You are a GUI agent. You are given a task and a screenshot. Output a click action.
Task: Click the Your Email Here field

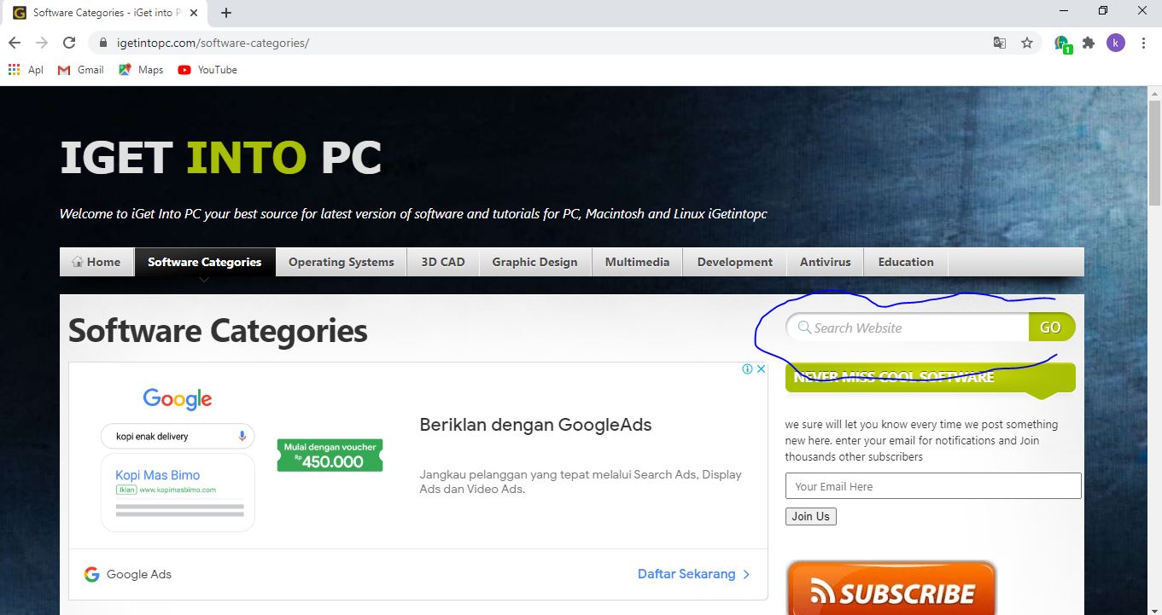933,486
